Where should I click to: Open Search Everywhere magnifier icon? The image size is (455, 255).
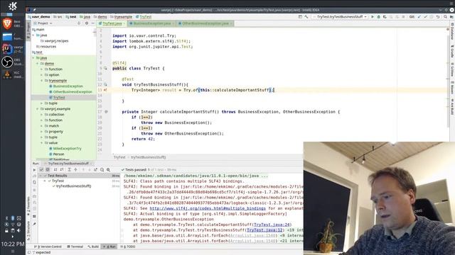446,17
